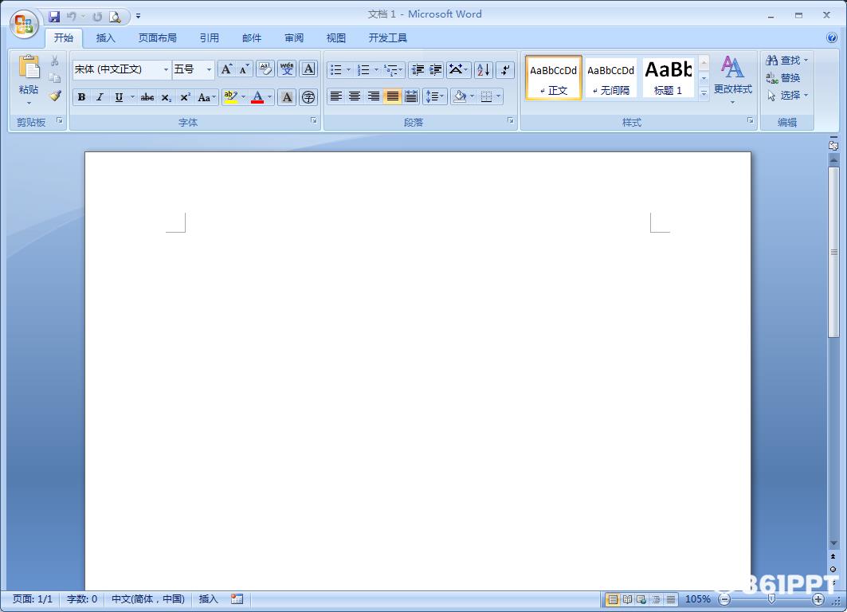Open bullets list dropdown
The width and height of the screenshot is (847, 612).
[x=348, y=69]
